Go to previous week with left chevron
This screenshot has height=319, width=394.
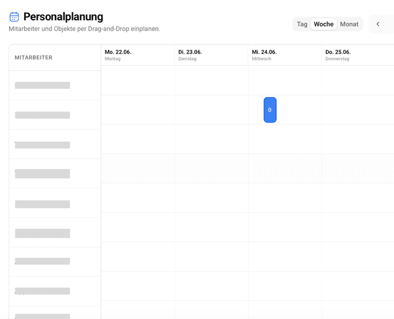(378, 24)
